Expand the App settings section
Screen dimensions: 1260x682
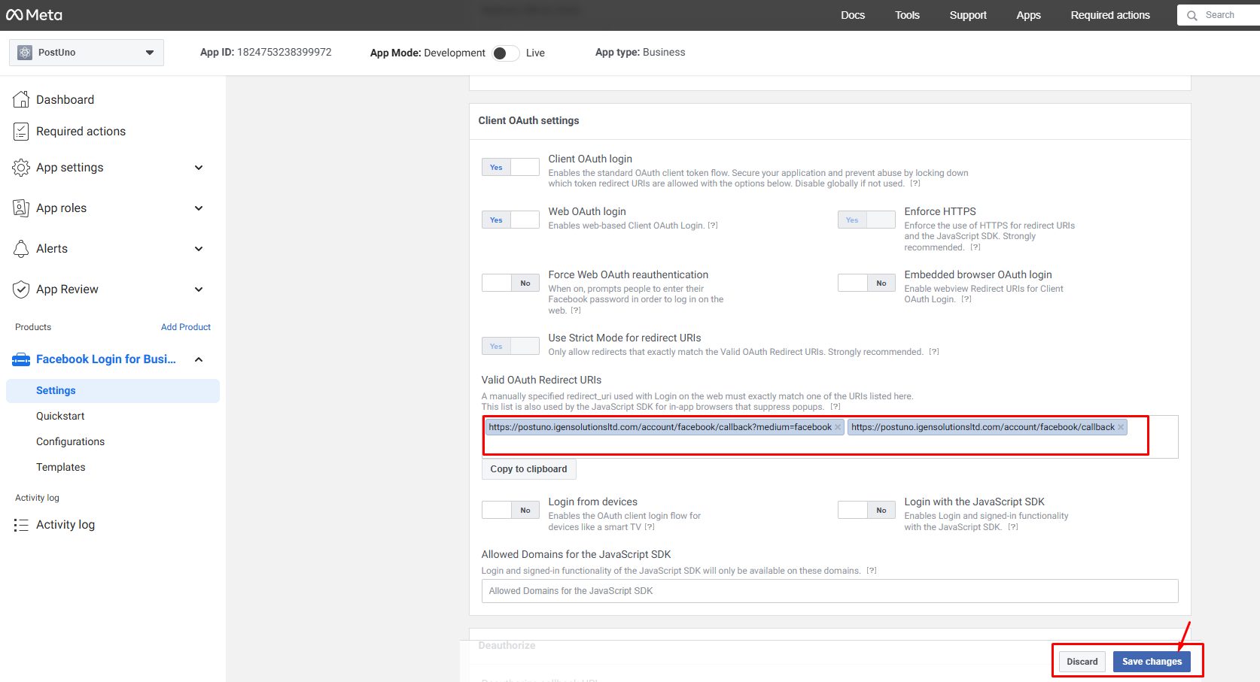199,168
